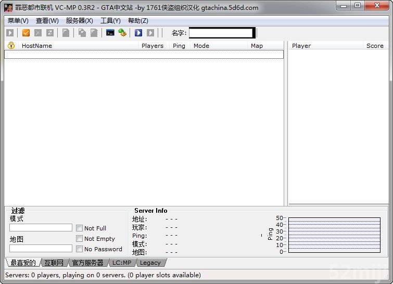Click the lock icon column header
The image size is (393, 284).
[x=11, y=46]
